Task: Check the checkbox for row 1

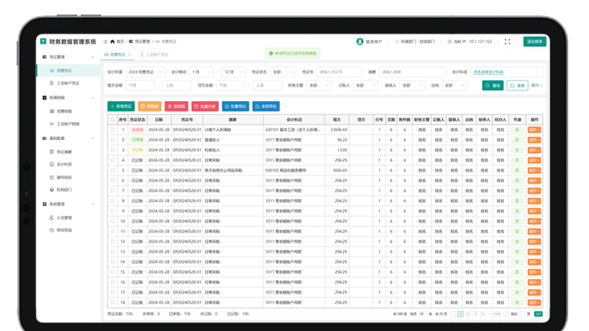Action: 112,129
